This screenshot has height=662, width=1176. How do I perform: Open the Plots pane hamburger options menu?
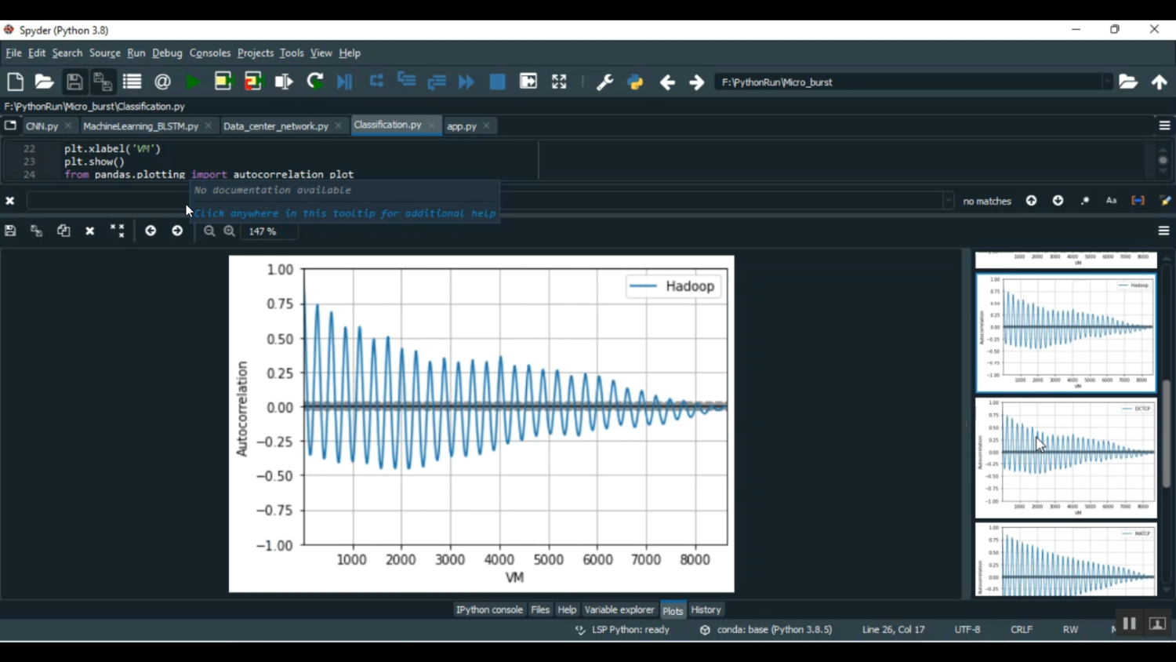(1163, 231)
